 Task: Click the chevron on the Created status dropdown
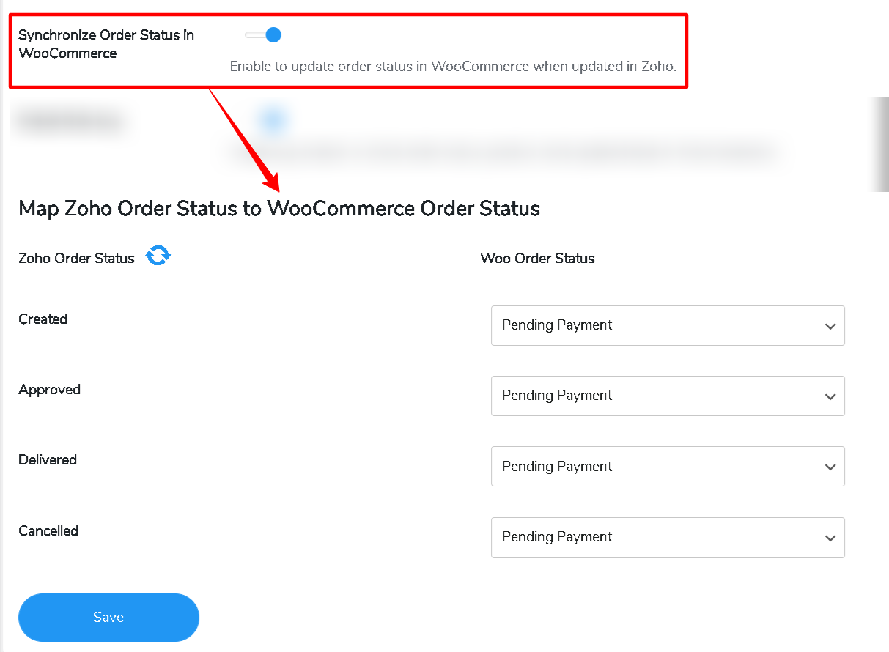(x=830, y=325)
